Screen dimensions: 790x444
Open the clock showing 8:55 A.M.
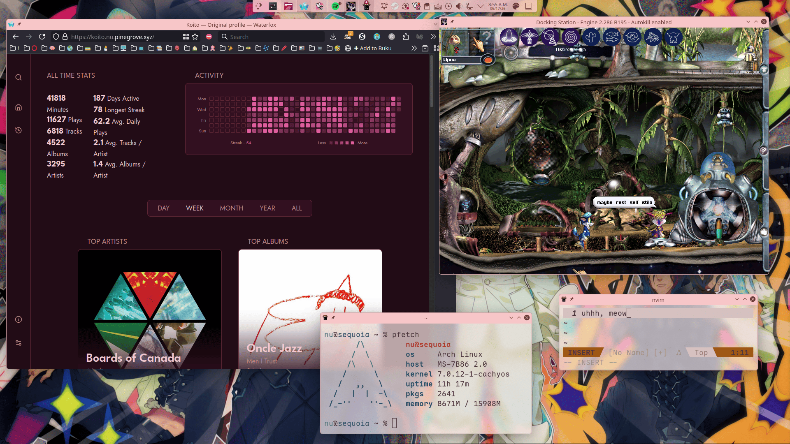[498, 6]
